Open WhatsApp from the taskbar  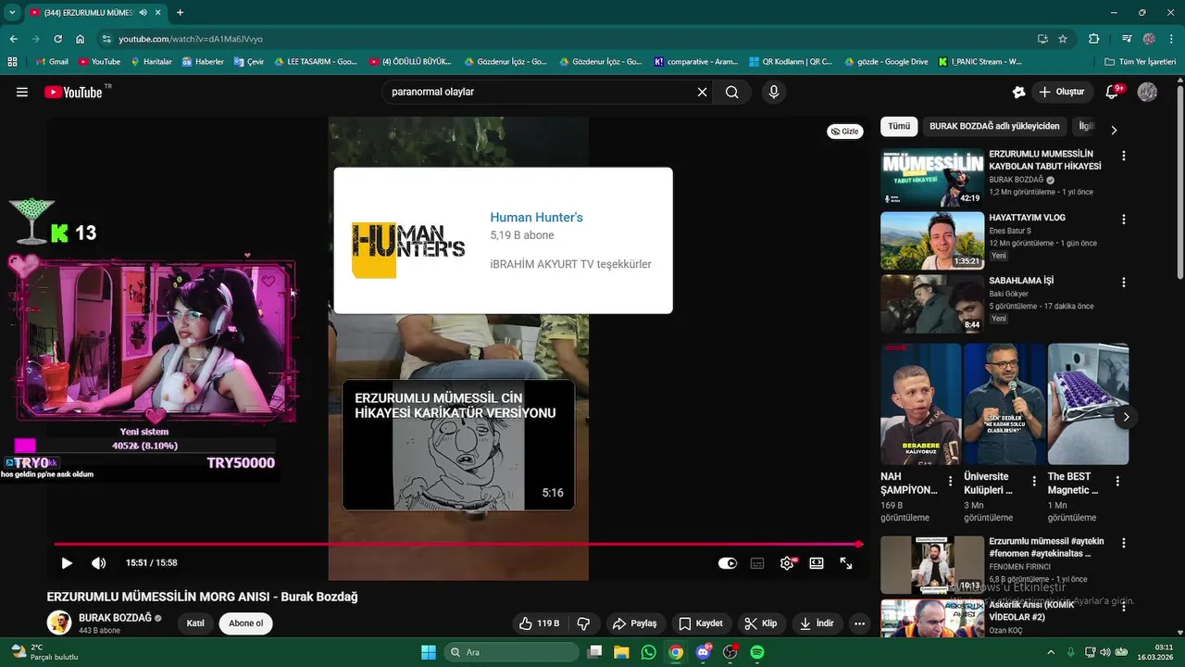648,652
